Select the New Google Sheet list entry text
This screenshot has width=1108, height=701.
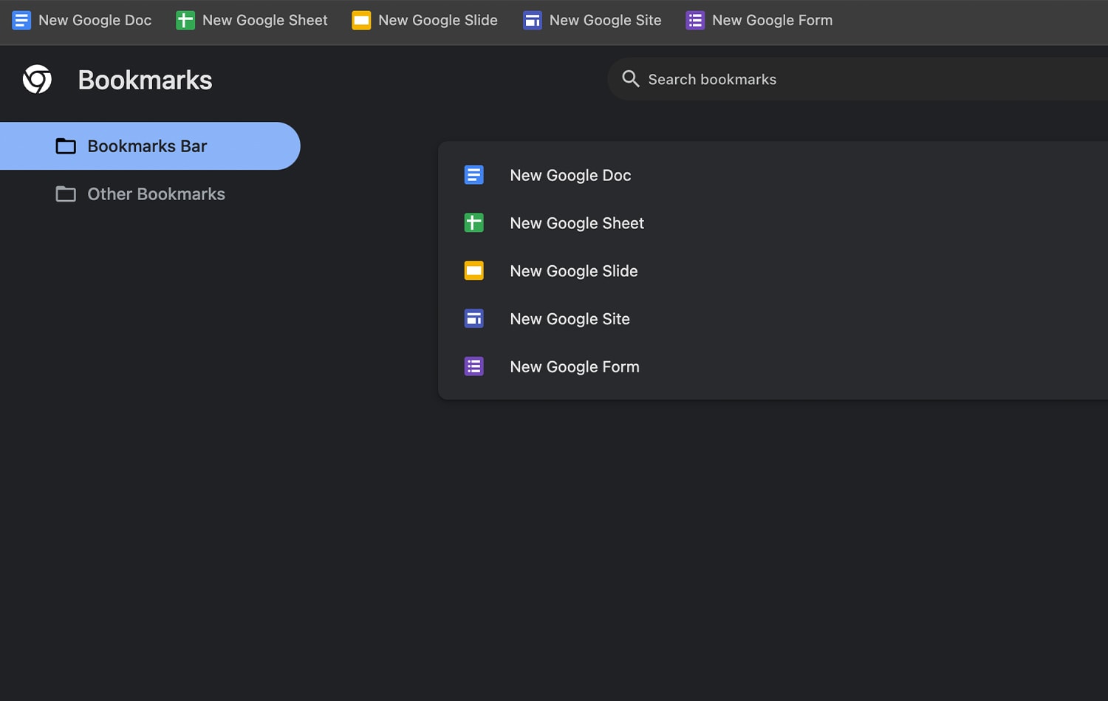click(577, 223)
